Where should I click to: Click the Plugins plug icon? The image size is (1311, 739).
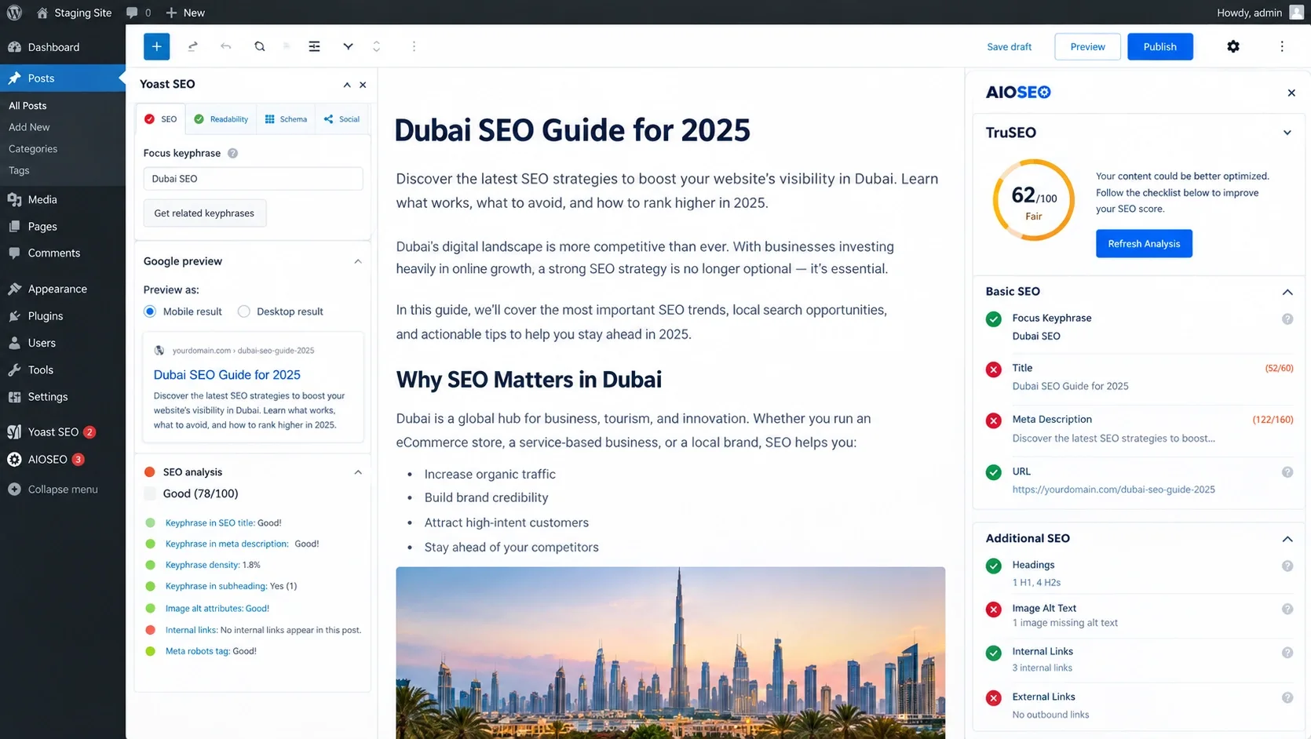click(14, 315)
